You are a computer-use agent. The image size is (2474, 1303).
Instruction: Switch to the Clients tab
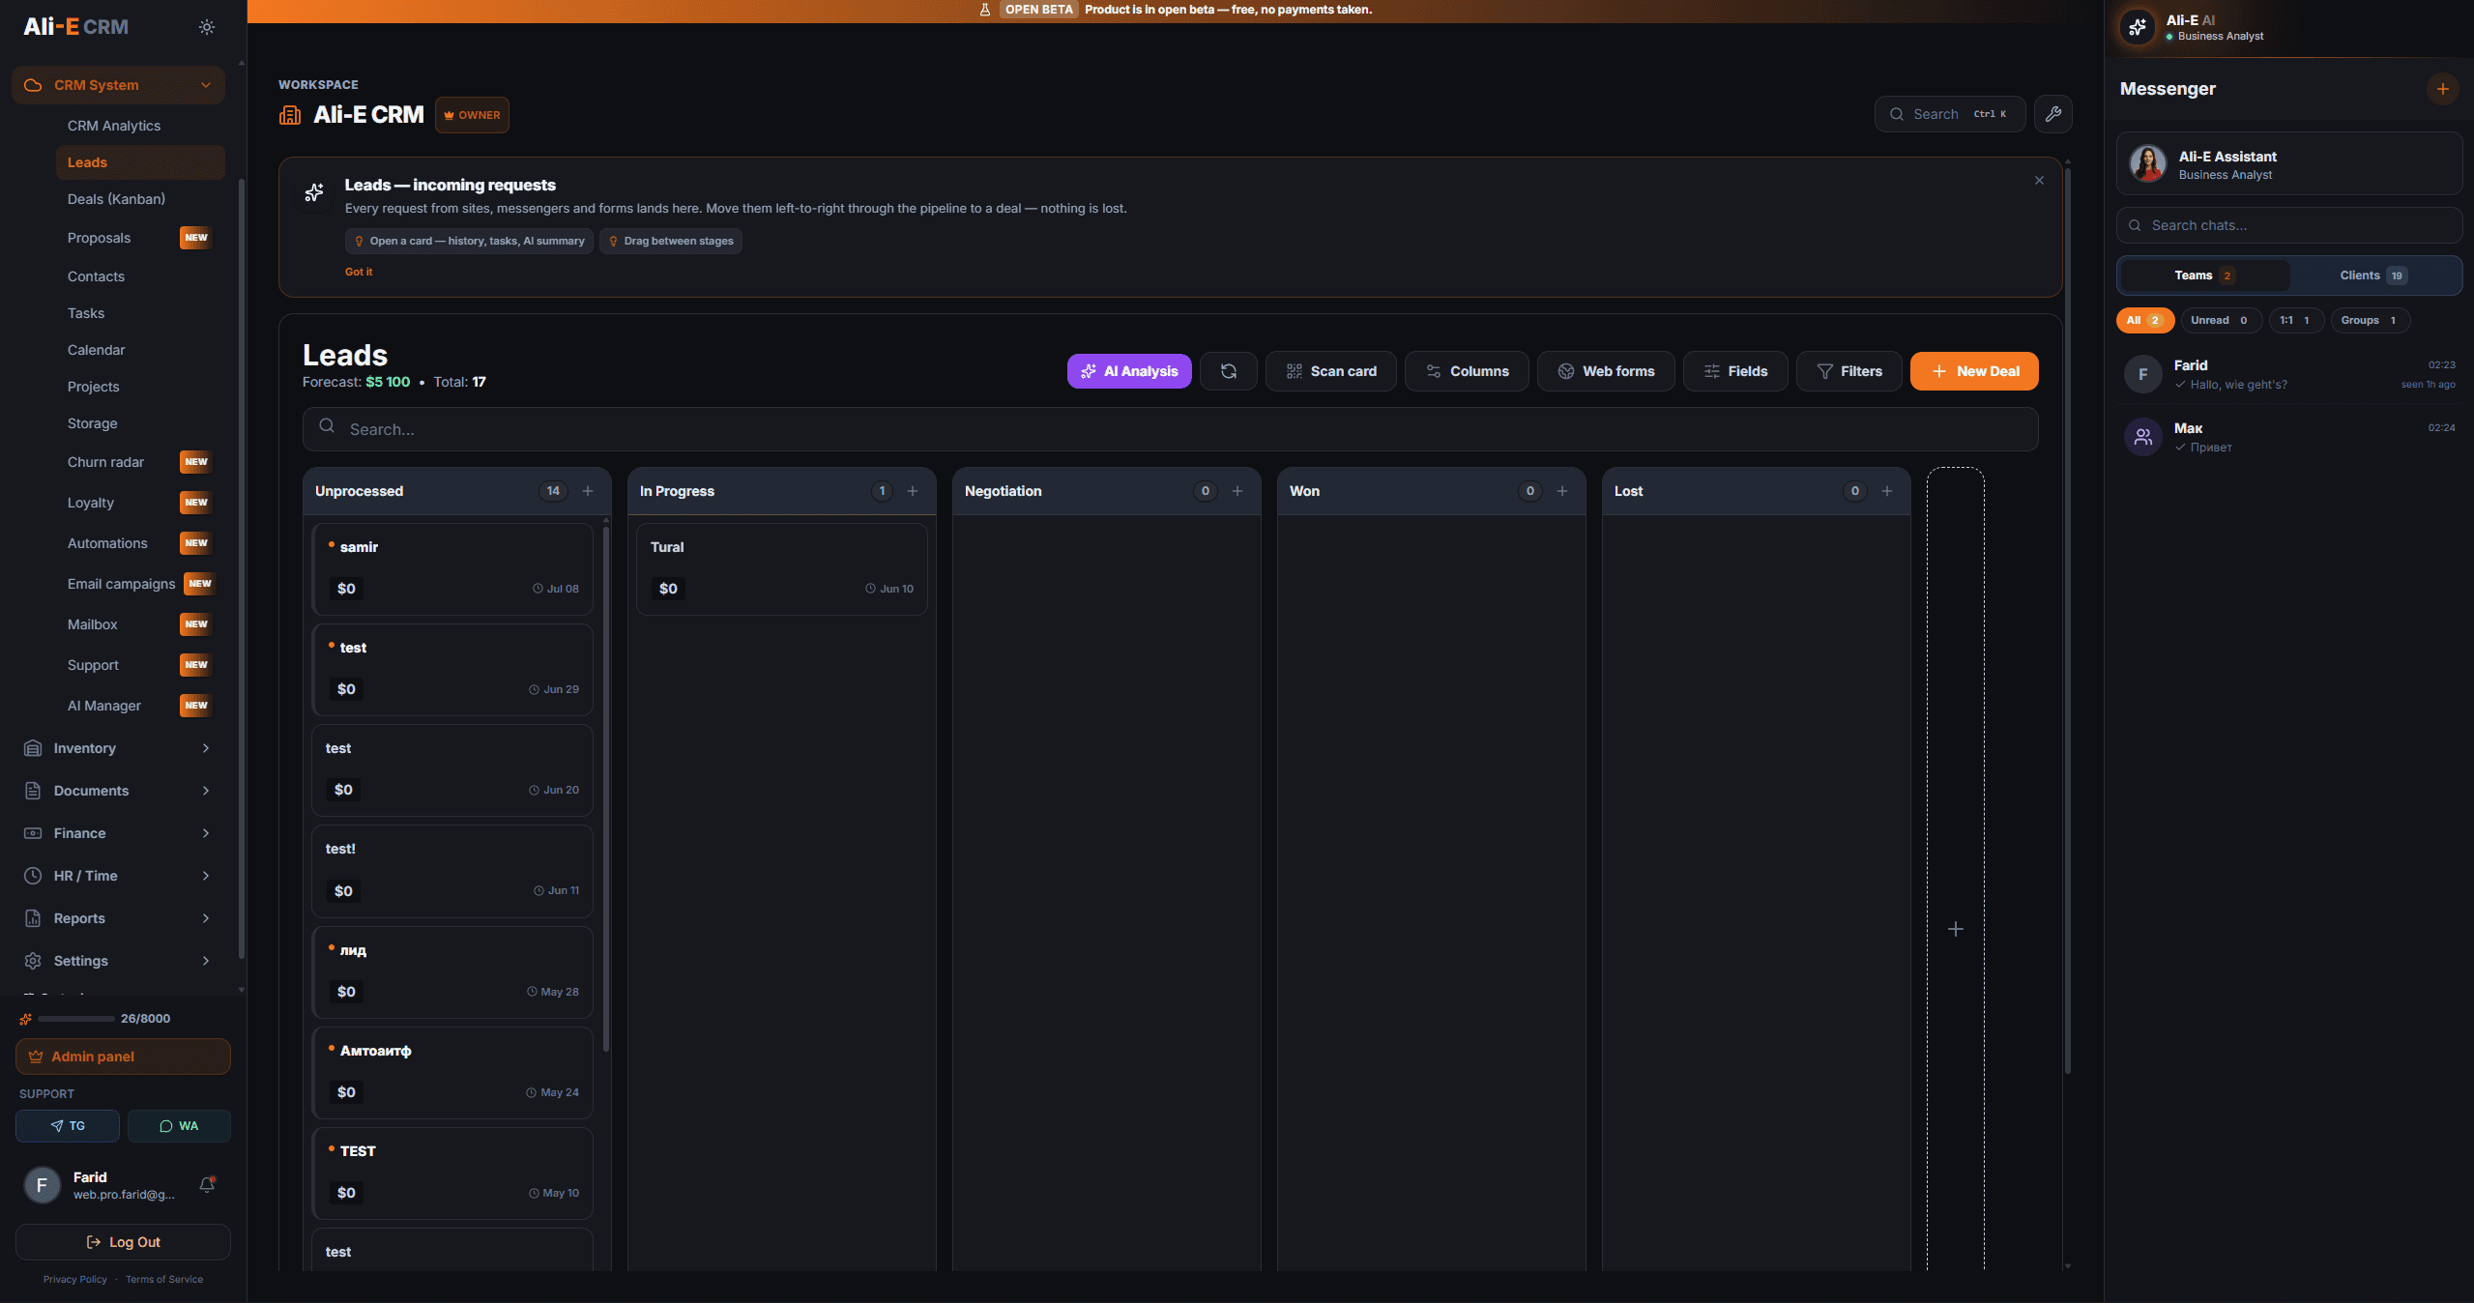pyautogui.click(x=2373, y=275)
